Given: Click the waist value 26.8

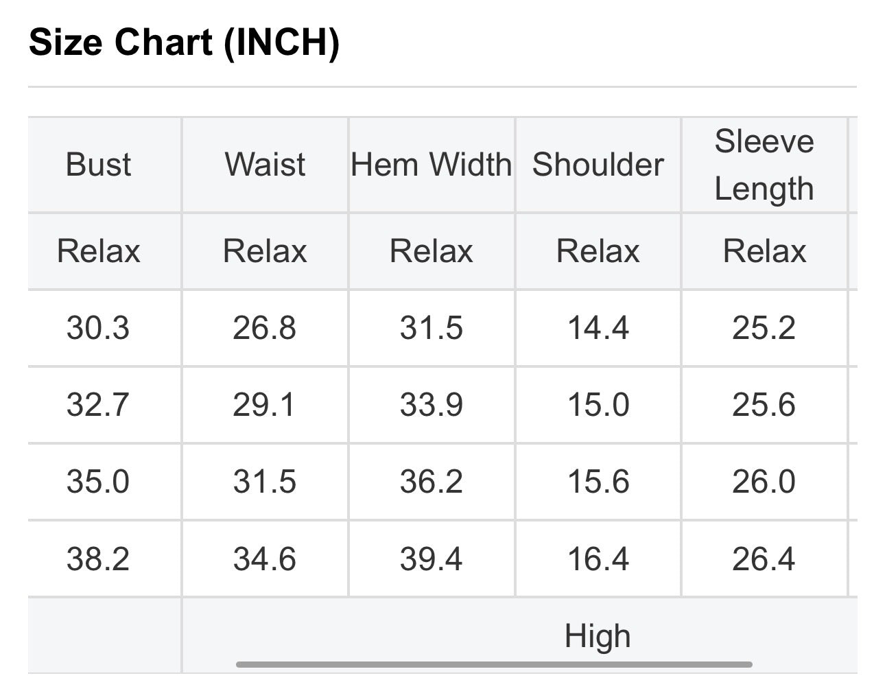Looking at the screenshot, I should (264, 328).
